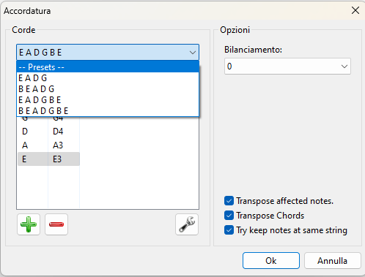Pick the E A D G B E preset option
This screenshot has height=277, width=365.
point(108,100)
